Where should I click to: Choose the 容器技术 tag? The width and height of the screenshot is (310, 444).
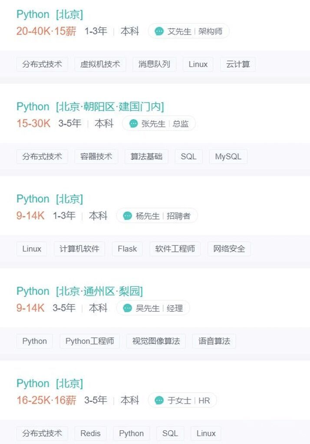point(96,157)
